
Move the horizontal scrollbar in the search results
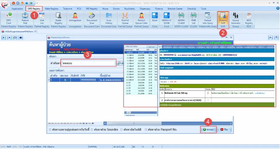click(134, 123)
